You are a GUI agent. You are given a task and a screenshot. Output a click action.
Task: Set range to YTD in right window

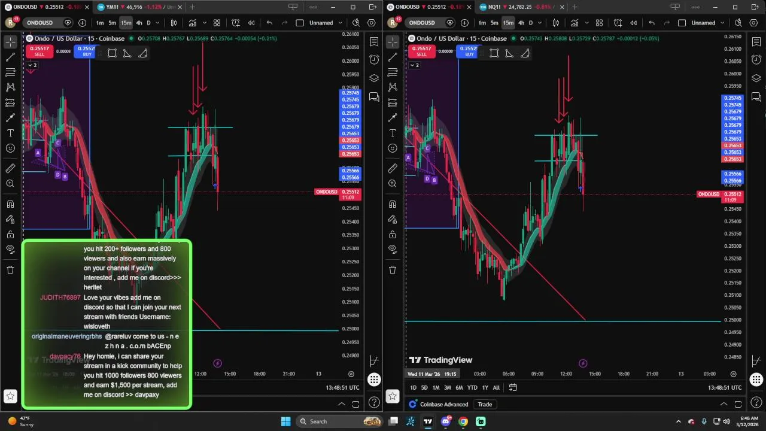[x=472, y=388]
